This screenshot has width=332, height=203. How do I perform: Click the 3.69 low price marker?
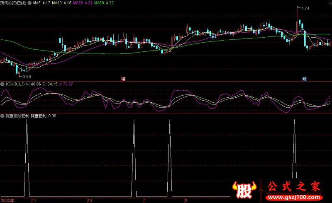click(x=27, y=77)
